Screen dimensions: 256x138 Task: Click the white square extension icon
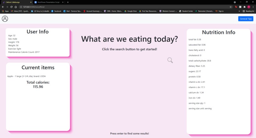240,7
